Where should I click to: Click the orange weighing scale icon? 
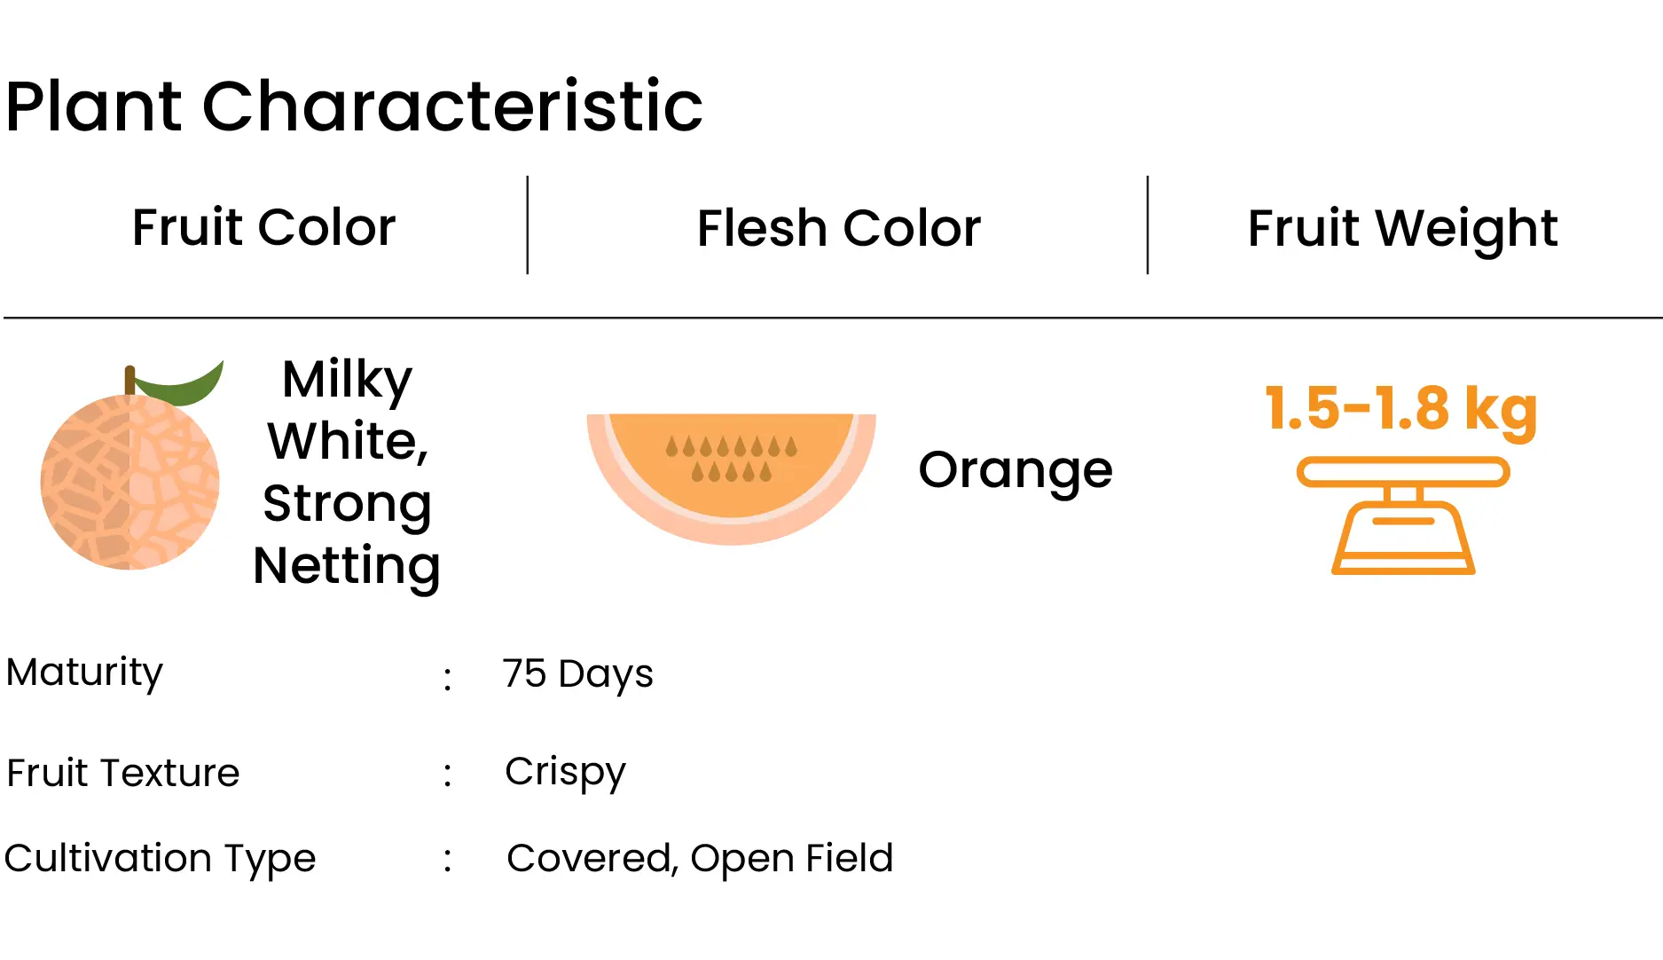[x=1403, y=515]
